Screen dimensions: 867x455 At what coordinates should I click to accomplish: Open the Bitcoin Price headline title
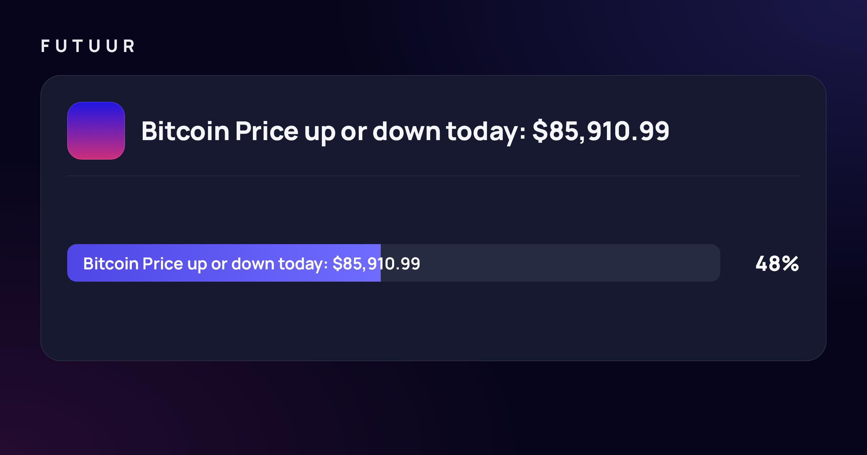click(405, 131)
